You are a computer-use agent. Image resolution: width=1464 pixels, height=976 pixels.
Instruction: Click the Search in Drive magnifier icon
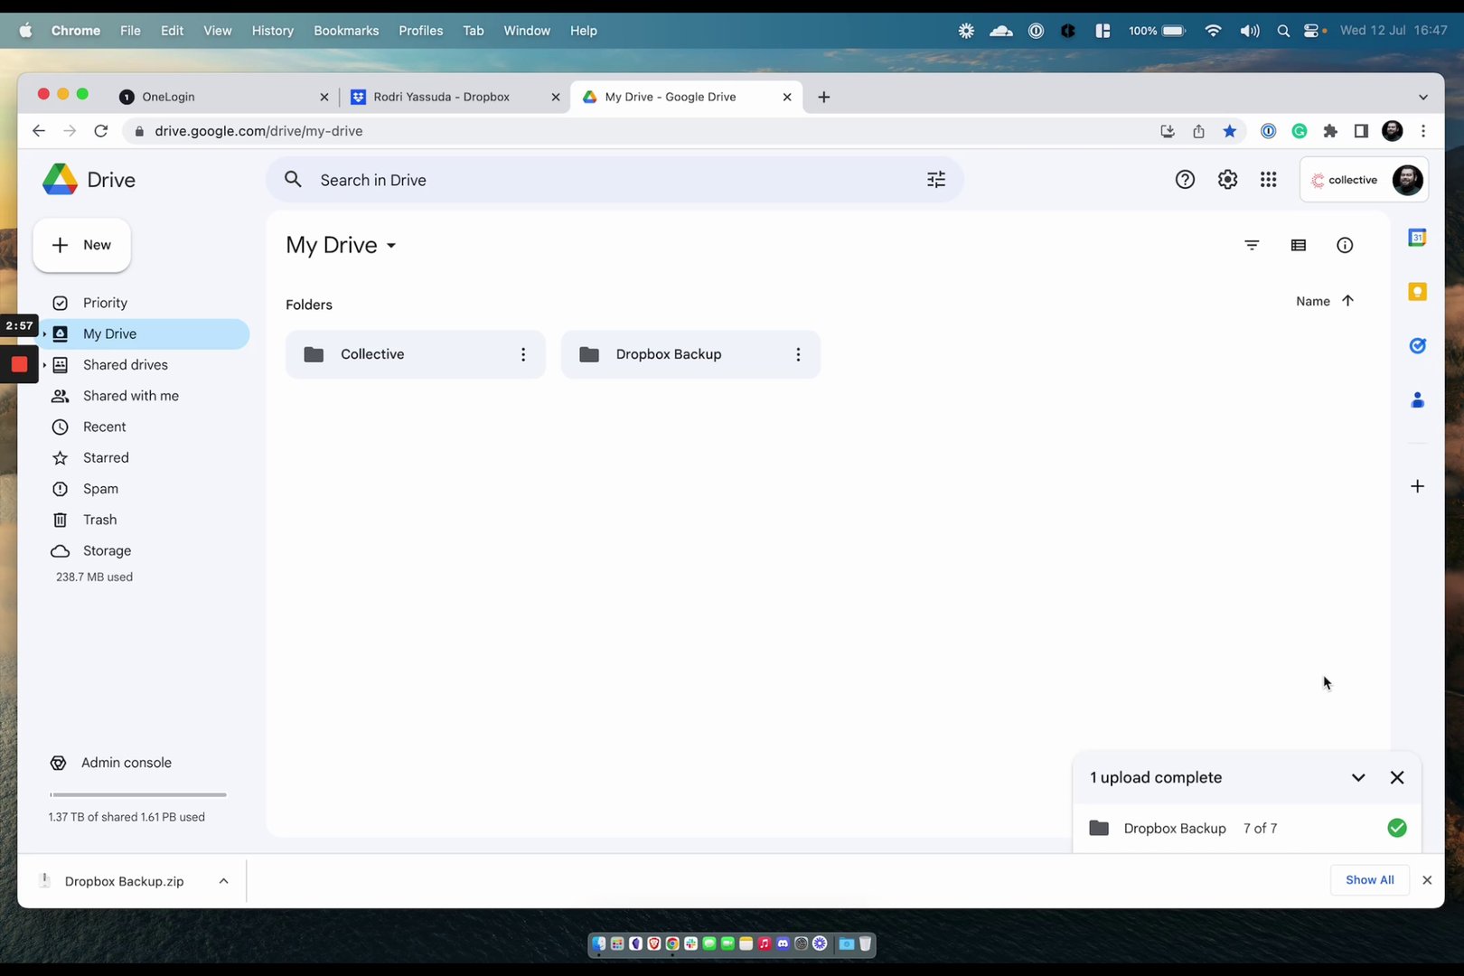[x=293, y=180]
